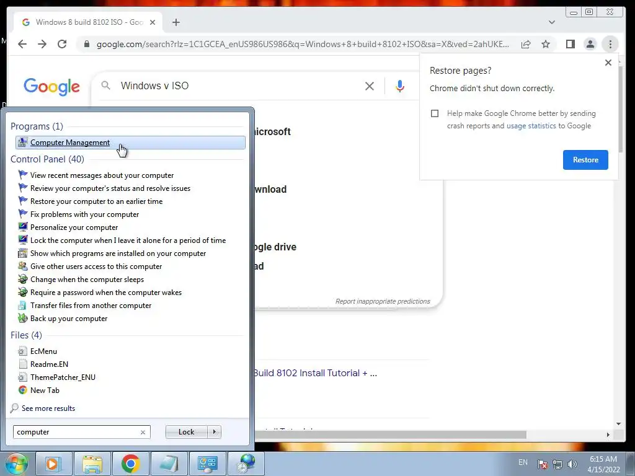This screenshot has height=476, width=635.
Task: Open the New Tab file result
Action: point(45,390)
